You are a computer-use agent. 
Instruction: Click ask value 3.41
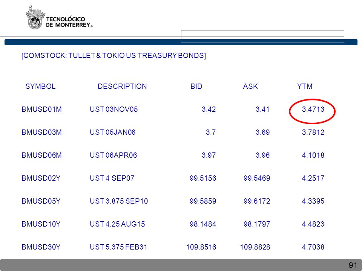(x=262, y=109)
